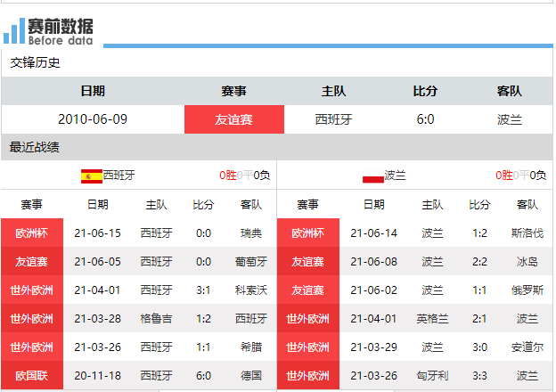Open the 葡萄牙 team link
Screen dimensions: 556x392
[251, 262]
